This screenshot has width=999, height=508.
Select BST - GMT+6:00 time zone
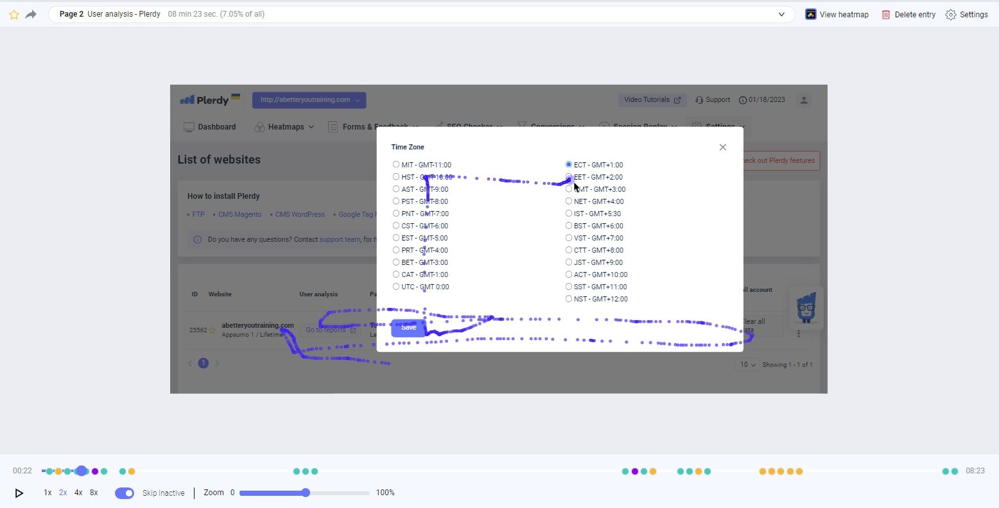[x=569, y=225]
